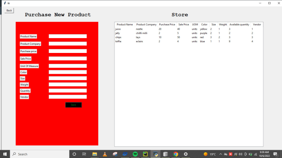This screenshot has width=282, height=158.
Task: Click the weather 19°C taskbar widget
Action: pyautogui.click(x=210, y=154)
